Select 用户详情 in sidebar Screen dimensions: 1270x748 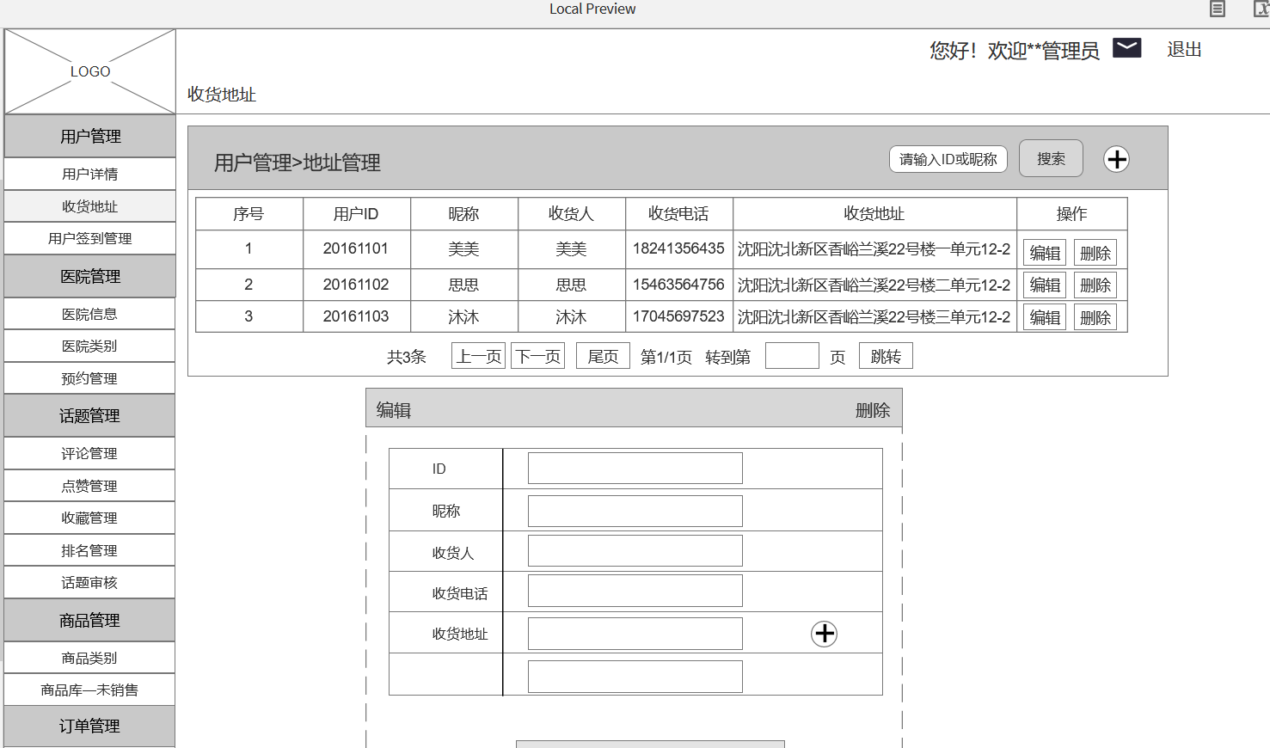tap(90, 174)
